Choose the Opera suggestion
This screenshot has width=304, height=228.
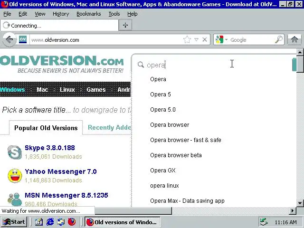pyautogui.click(x=158, y=79)
